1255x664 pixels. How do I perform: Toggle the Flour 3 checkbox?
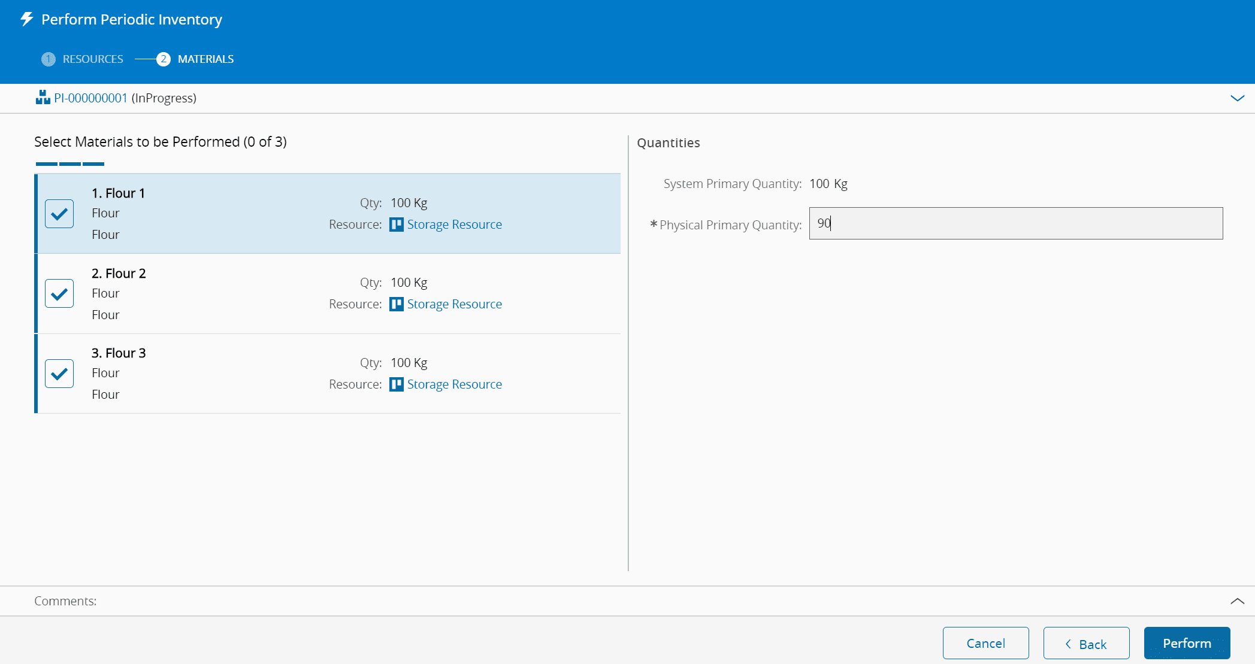59,374
